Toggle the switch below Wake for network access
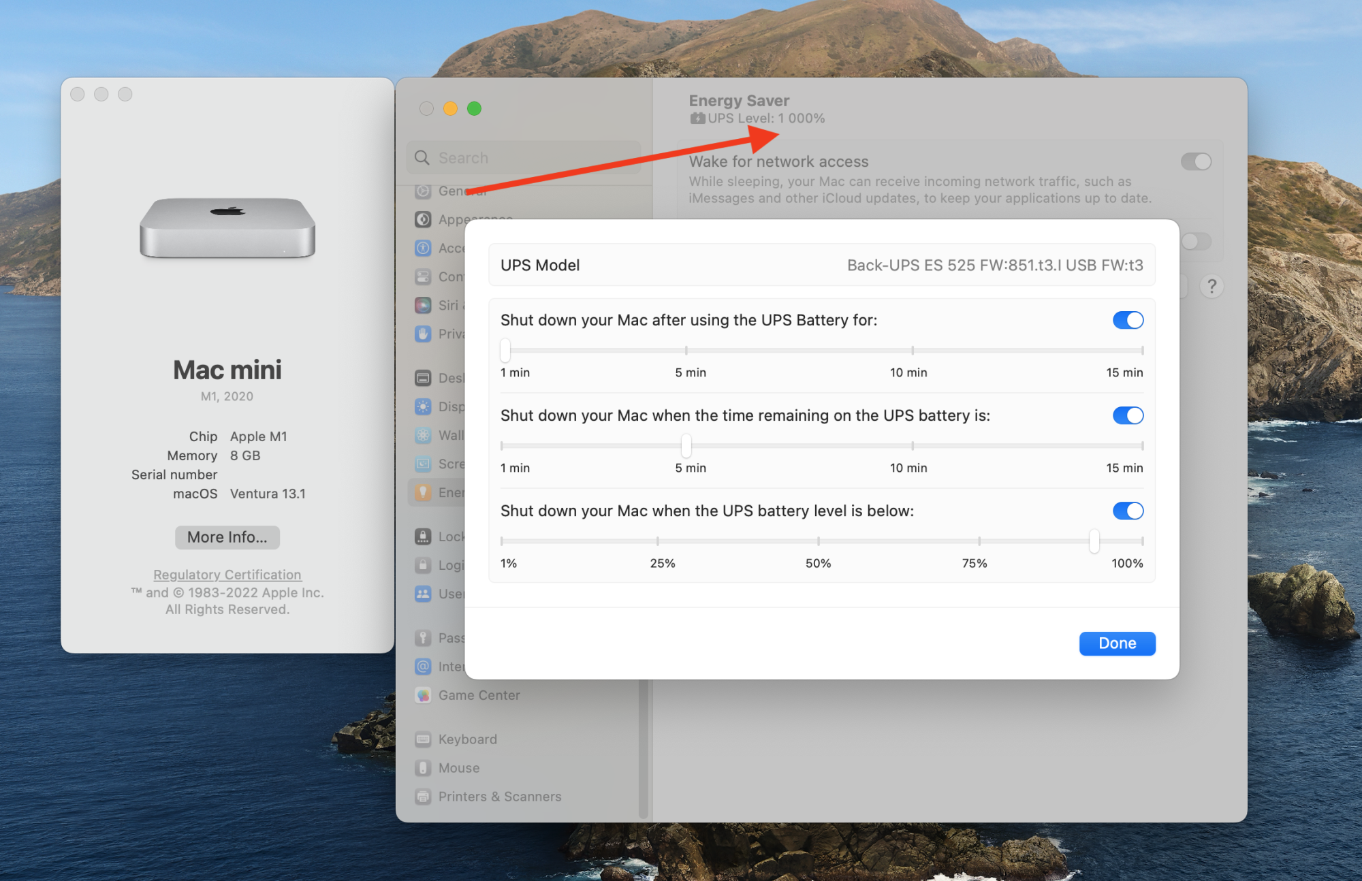Viewport: 1362px width, 881px height. (1196, 241)
